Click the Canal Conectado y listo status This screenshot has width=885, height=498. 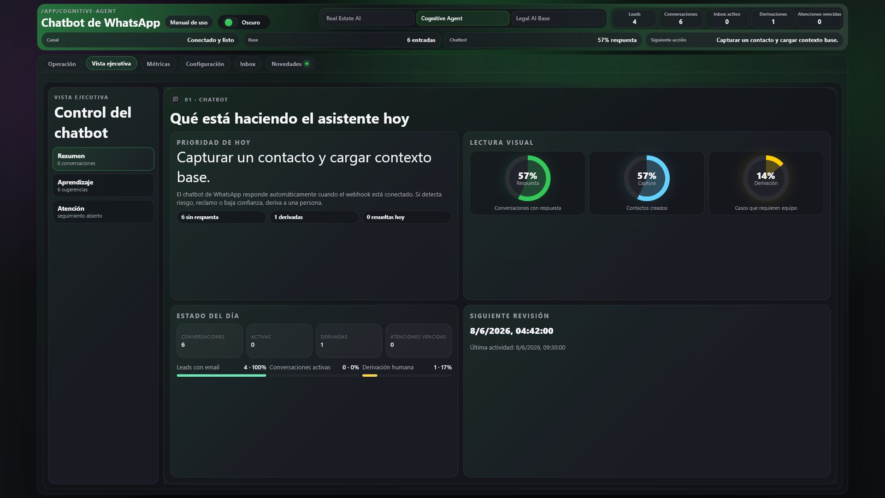point(140,40)
